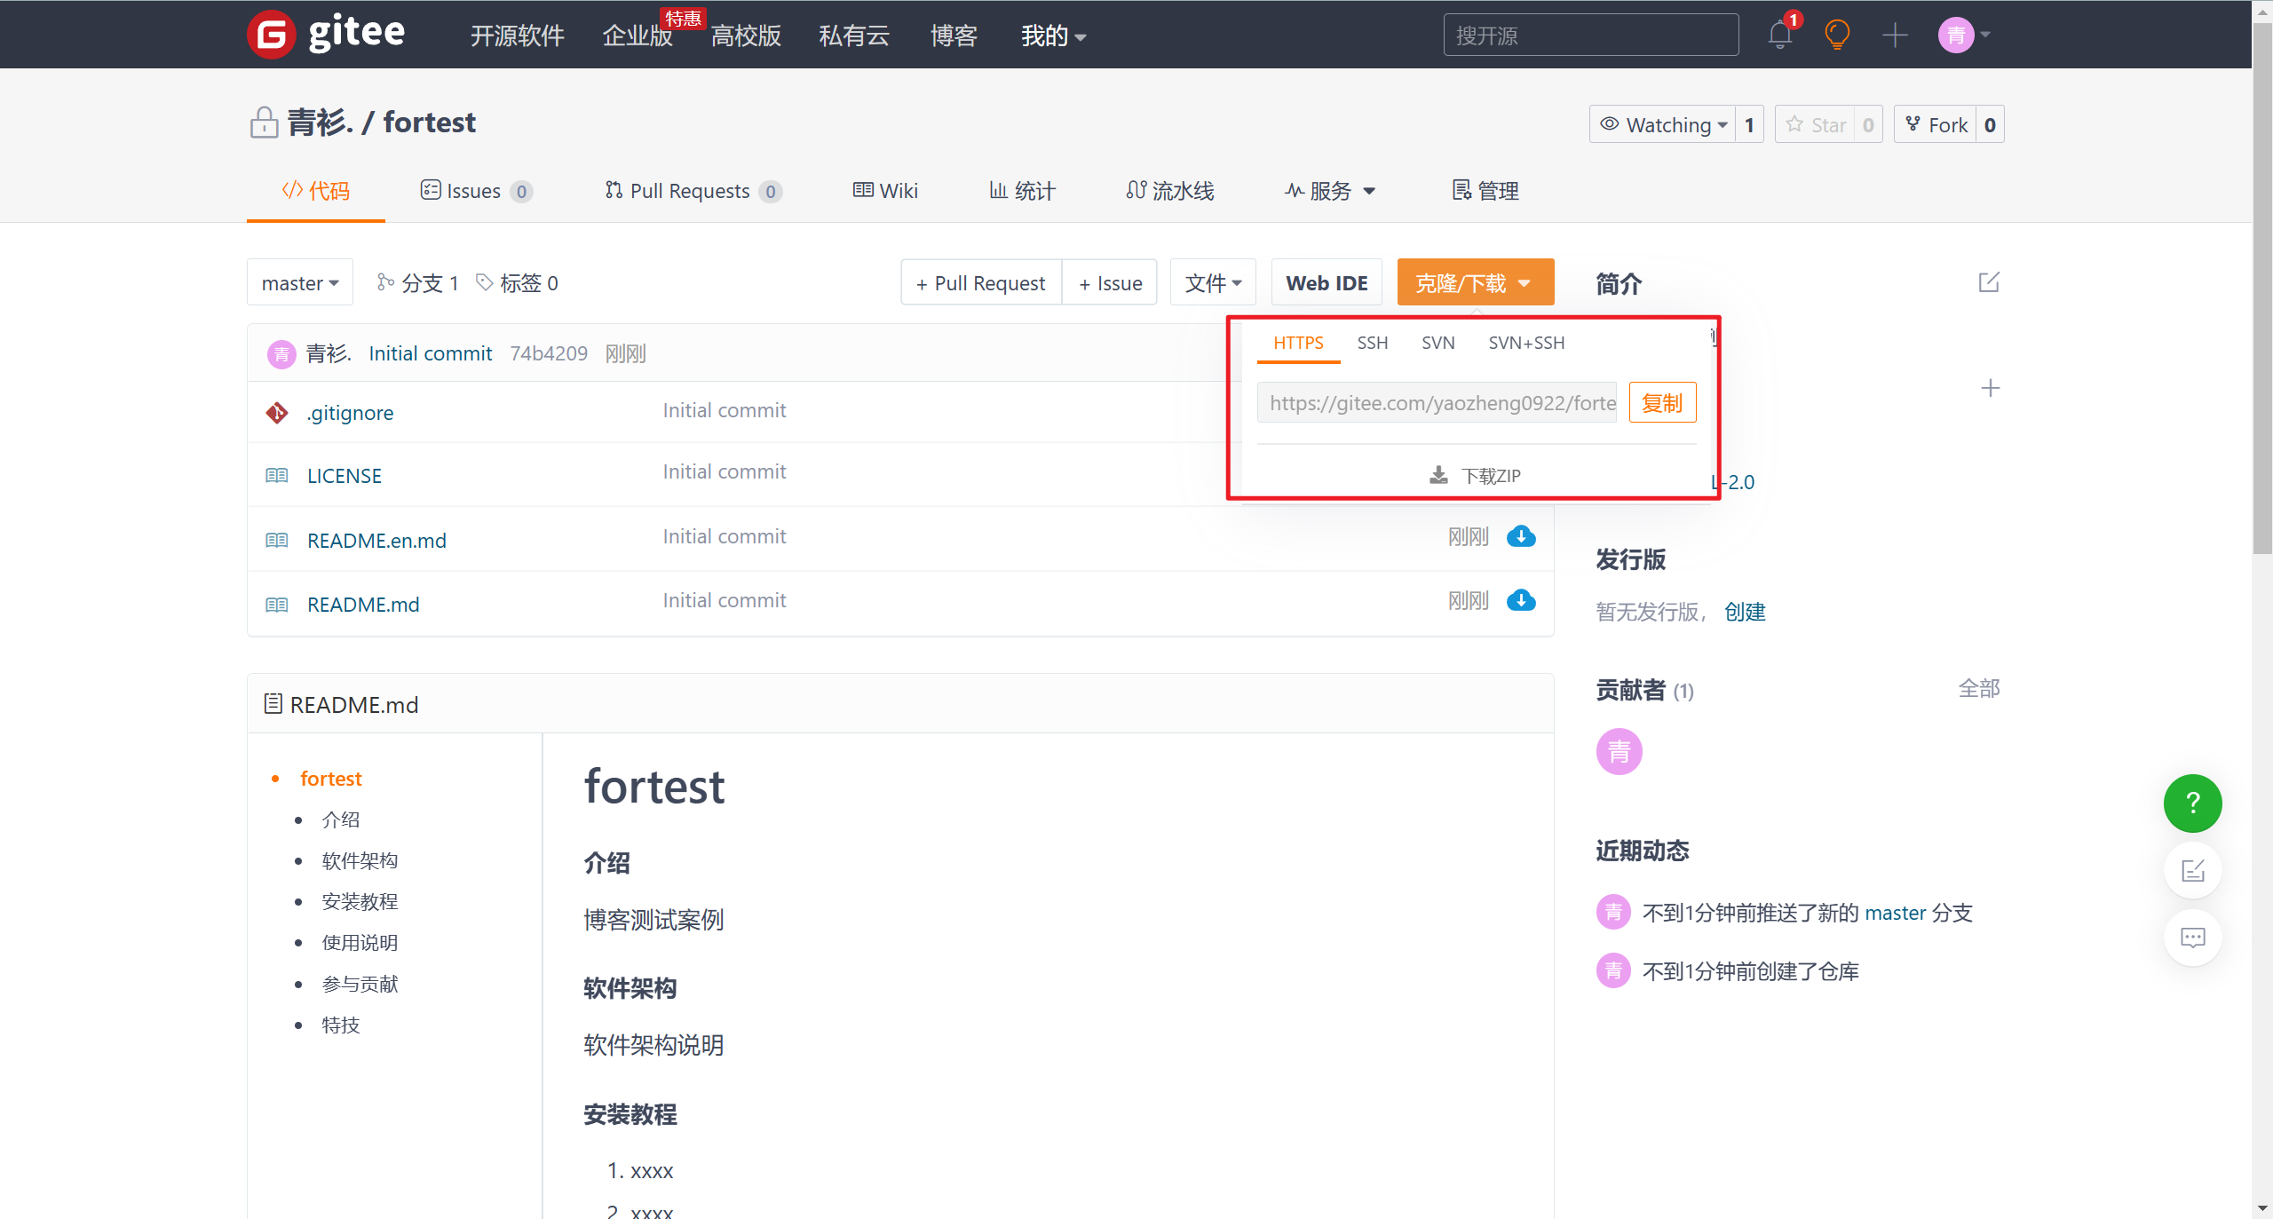This screenshot has width=2273, height=1219.
Task: Open the Issues tab
Action: (x=475, y=191)
